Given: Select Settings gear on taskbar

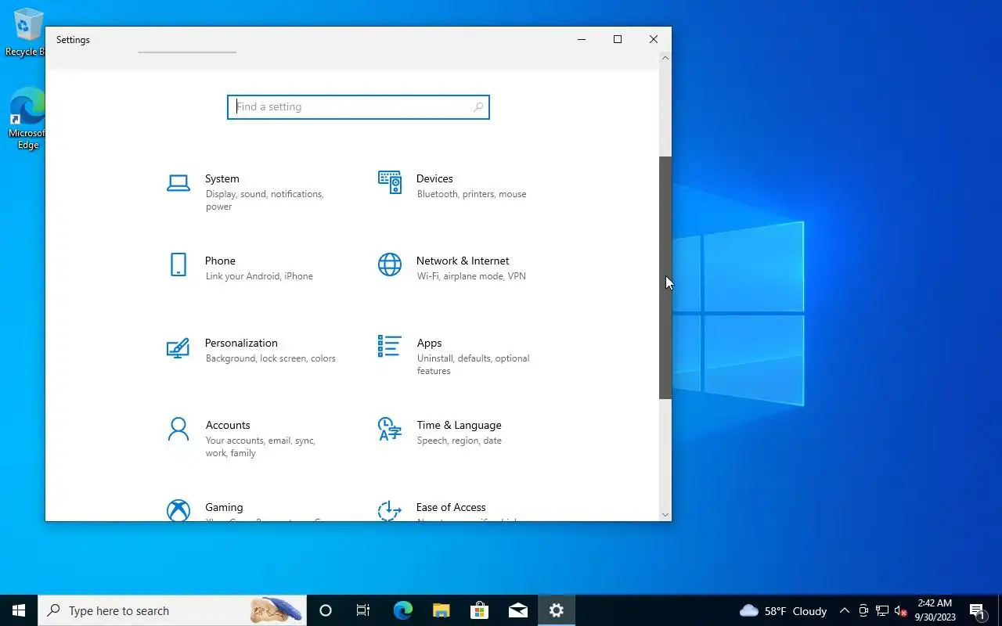Looking at the screenshot, I should pyautogui.click(x=557, y=610).
